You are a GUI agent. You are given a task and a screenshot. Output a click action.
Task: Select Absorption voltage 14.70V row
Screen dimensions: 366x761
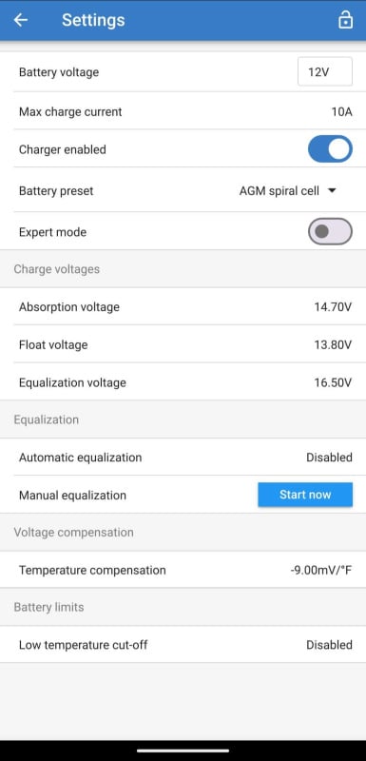point(183,306)
